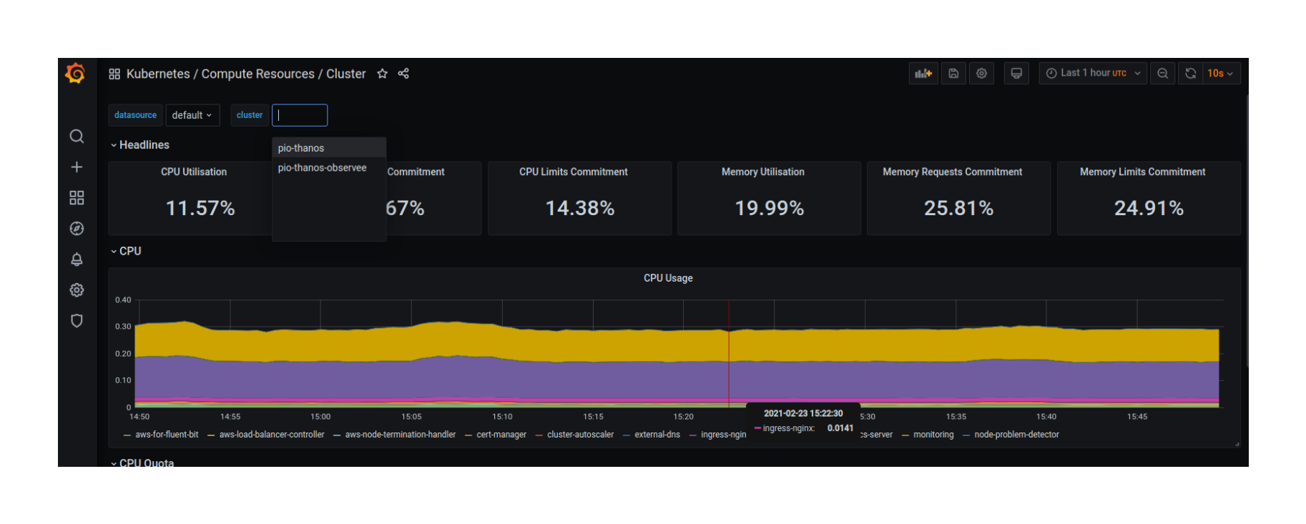
Task: Expand the CPU Quota row
Action: (x=142, y=462)
